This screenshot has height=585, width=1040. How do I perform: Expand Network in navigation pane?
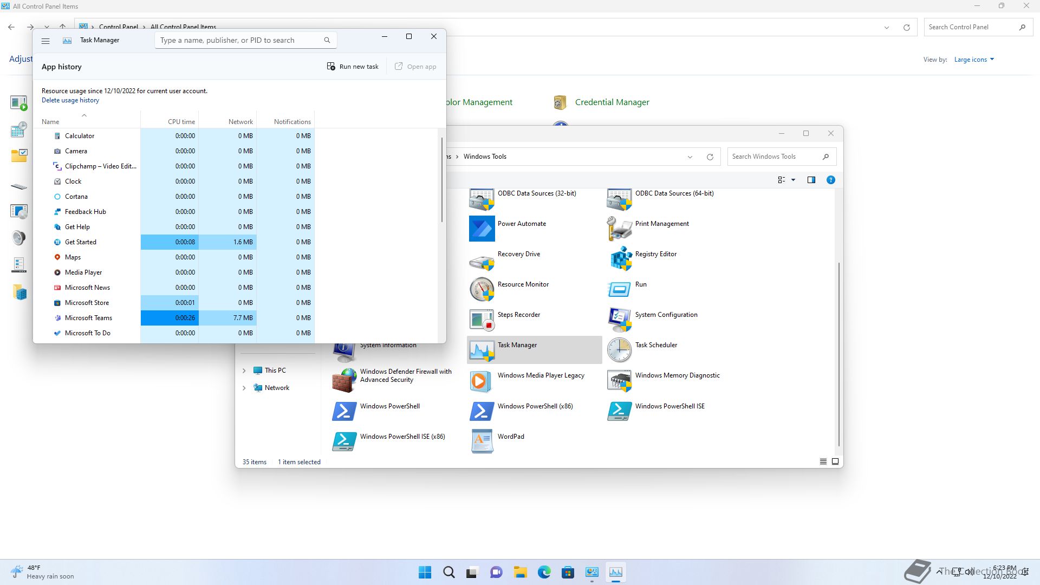pyautogui.click(x=244, y=388)
